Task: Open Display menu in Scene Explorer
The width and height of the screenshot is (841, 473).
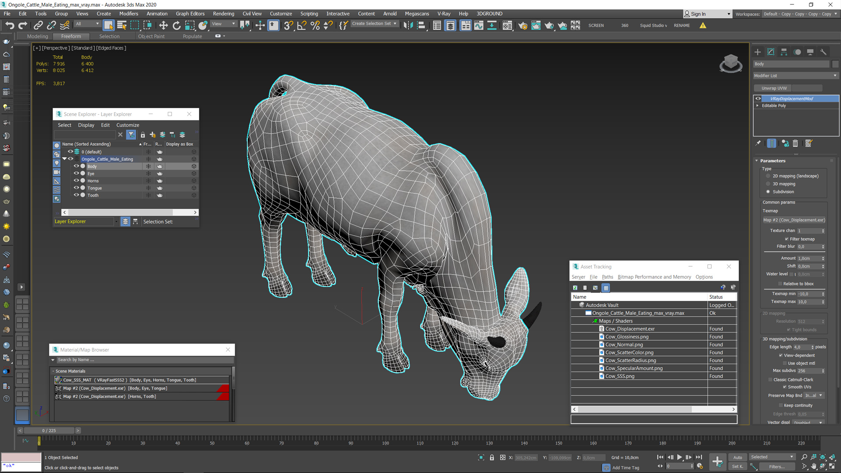Action: (86, 125)
